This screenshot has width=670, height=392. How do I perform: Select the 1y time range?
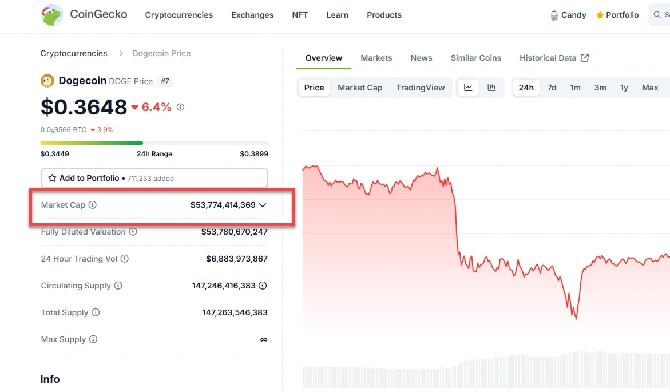(624, 88)
